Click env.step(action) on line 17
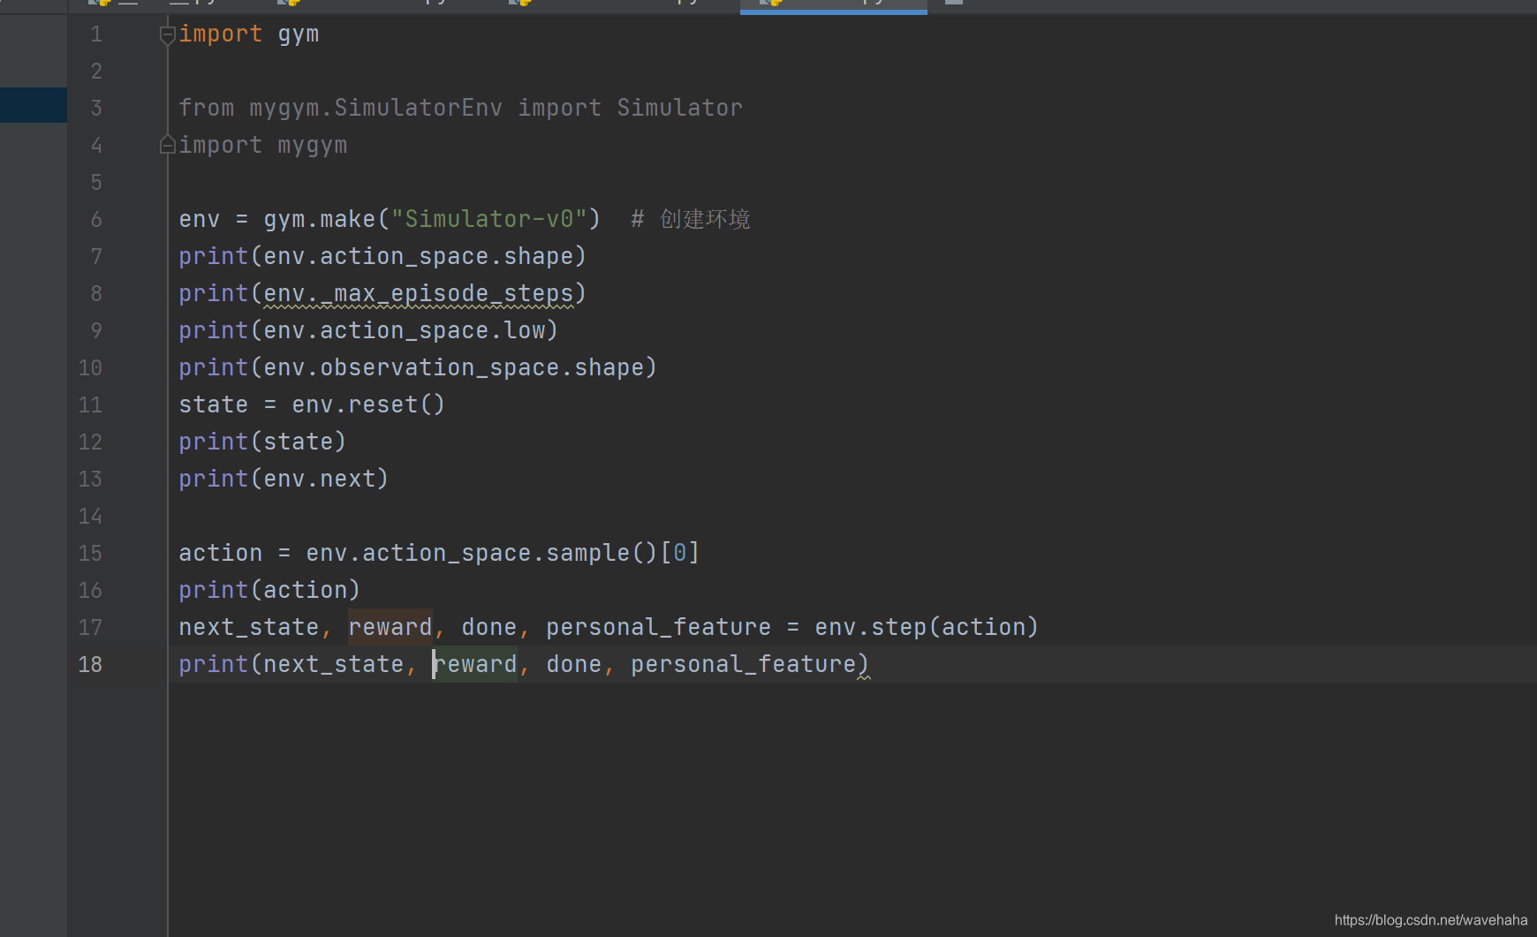This screenshot has height=937, width=1537. 927,627
